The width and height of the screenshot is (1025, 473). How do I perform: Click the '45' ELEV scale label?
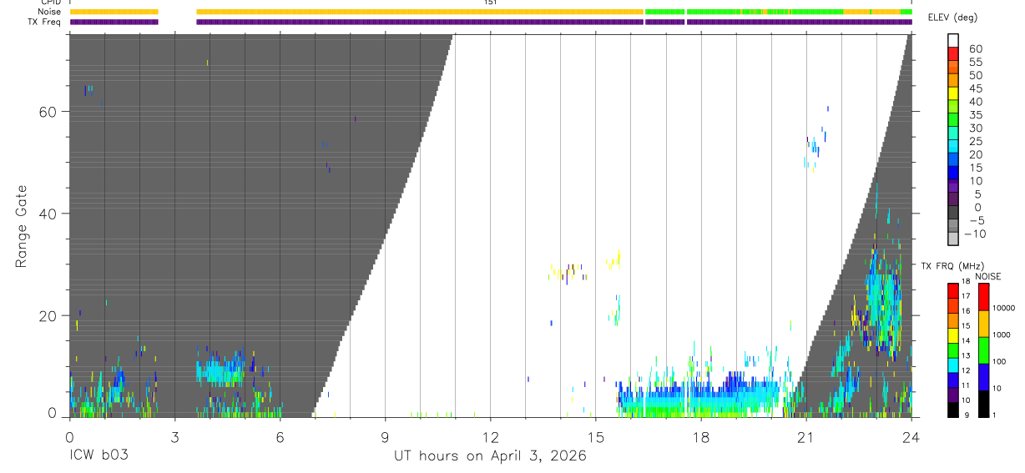(975, 88)
